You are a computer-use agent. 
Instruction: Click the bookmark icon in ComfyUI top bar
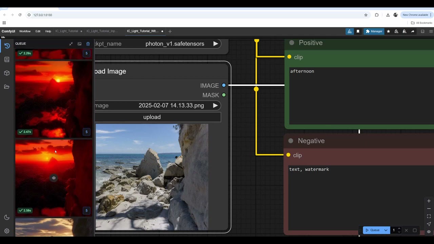pyautogui.click(x=358, y=31)
